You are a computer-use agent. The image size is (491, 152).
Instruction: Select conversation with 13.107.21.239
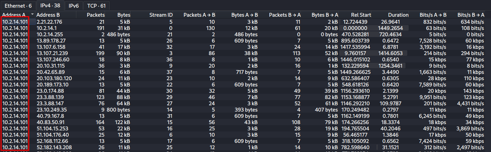point(245,53)
